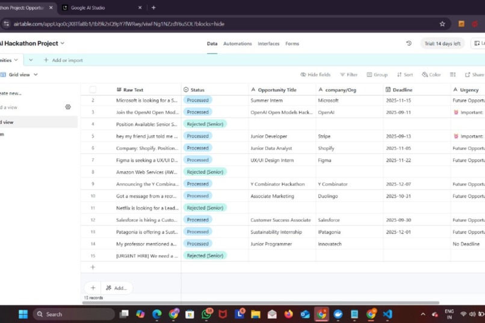Viewport: 485px width, 323px height.
Task: Click Add or import table button
Action: tap(63, 60)
